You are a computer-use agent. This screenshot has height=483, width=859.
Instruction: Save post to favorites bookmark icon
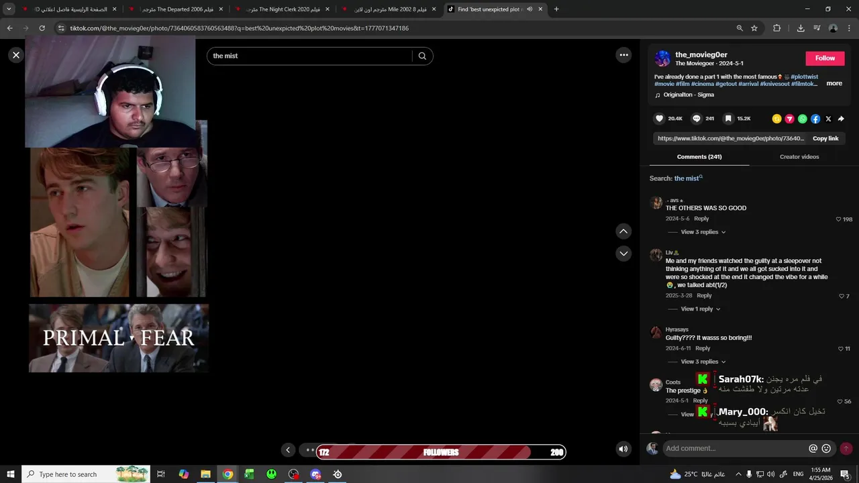coord(728,119)
